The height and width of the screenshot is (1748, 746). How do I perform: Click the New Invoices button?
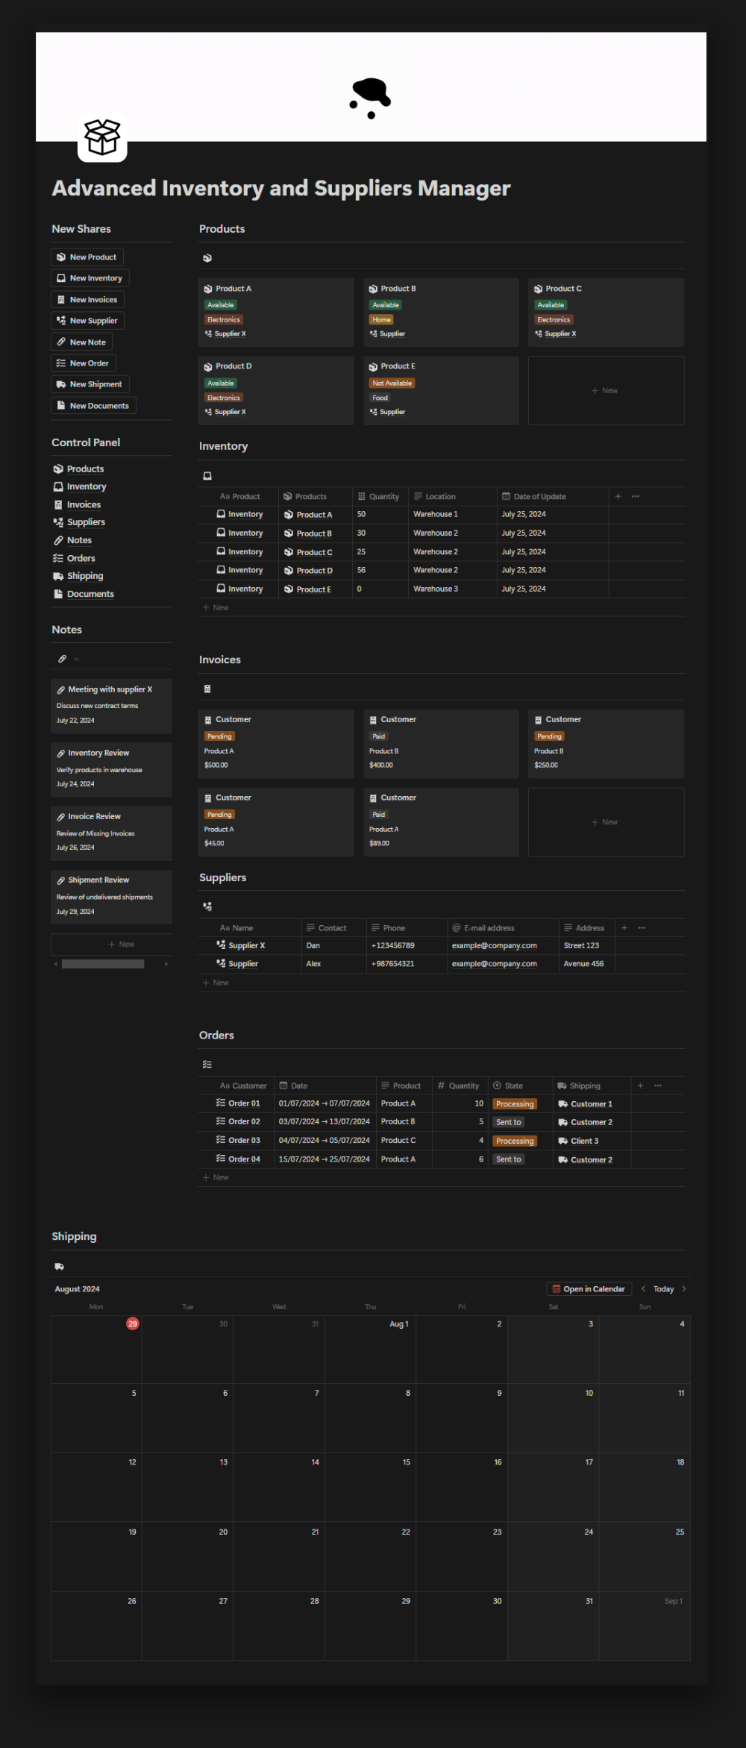87,299
